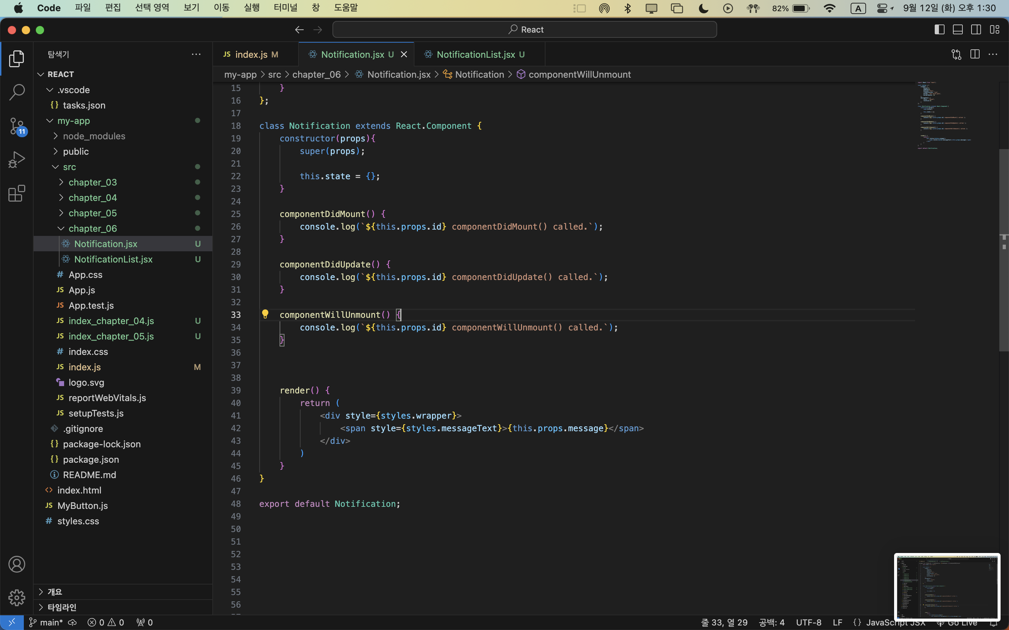Open Source Control view with 11 badge
The width and height of the screenshot is (1009, 630).
click(17, 125)
